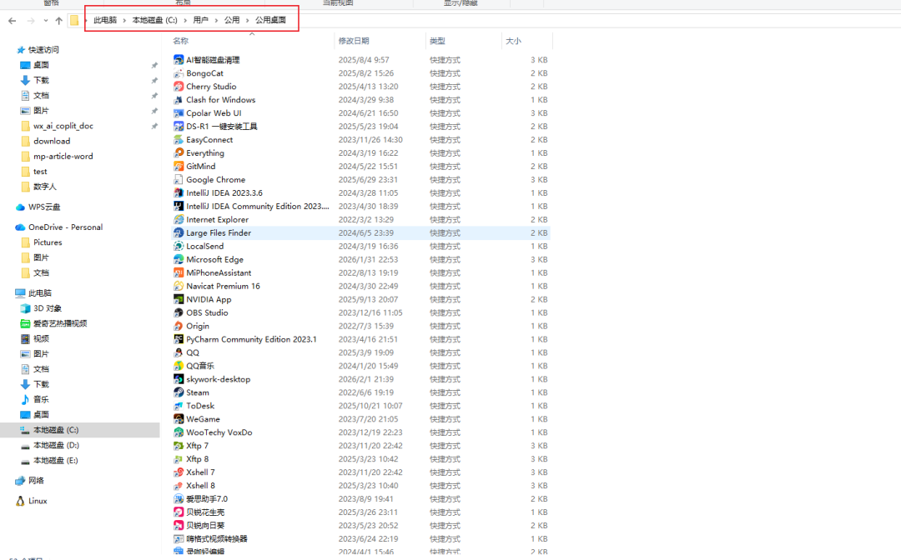901x560 pixels.
Task: Click file name 嗨格式视频转换器
Action: click(x=217, y=539)
